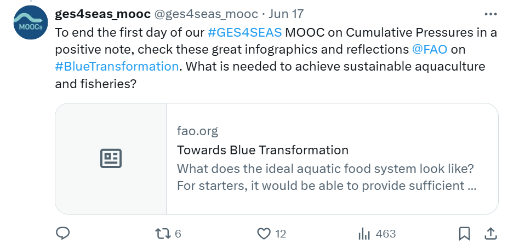Open the ges4seas_mooc profile avatar
Screen dimensions: 508x249
(30, 23)
